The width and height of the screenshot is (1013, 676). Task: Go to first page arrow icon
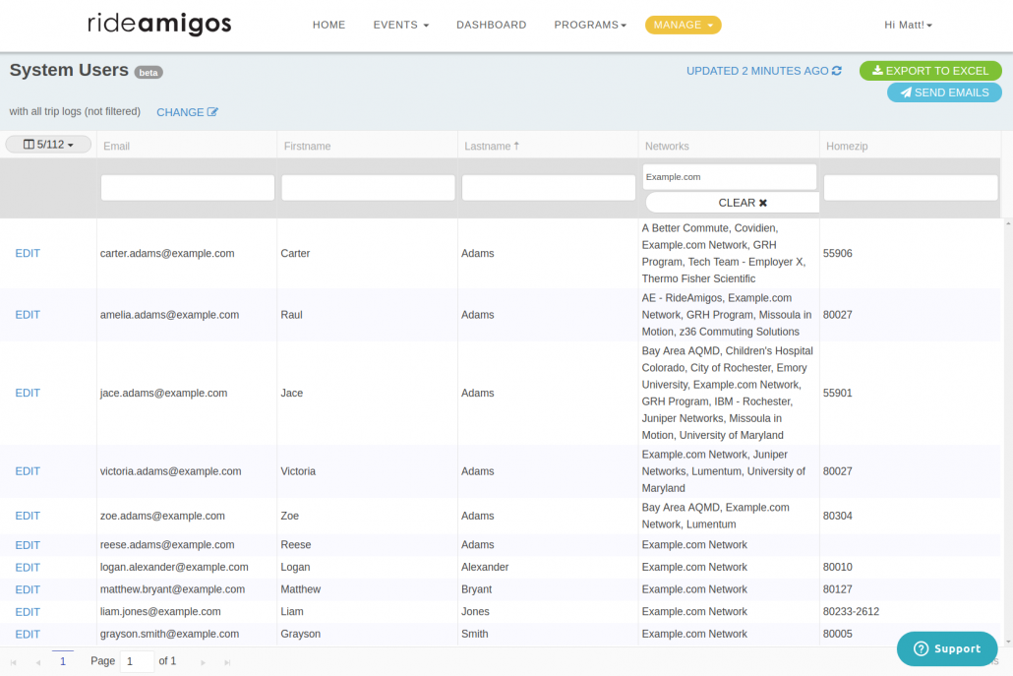[x=14, y=662]
